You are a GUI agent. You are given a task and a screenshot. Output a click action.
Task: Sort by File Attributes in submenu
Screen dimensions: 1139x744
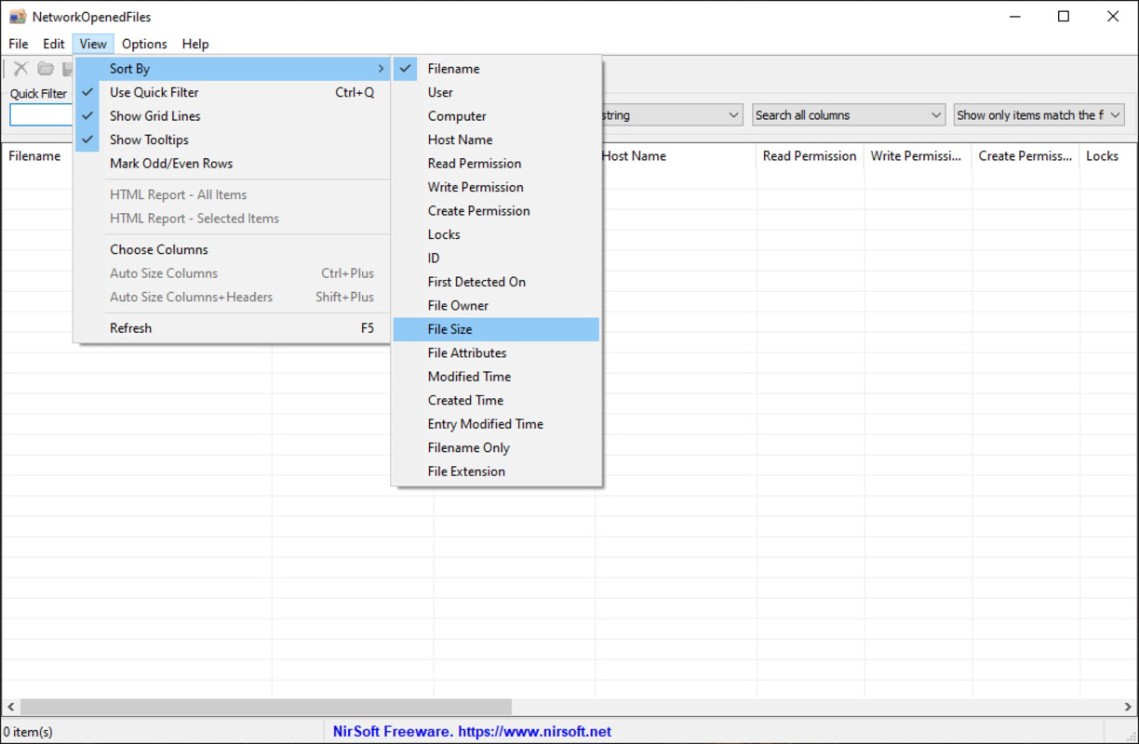(496, 353)
